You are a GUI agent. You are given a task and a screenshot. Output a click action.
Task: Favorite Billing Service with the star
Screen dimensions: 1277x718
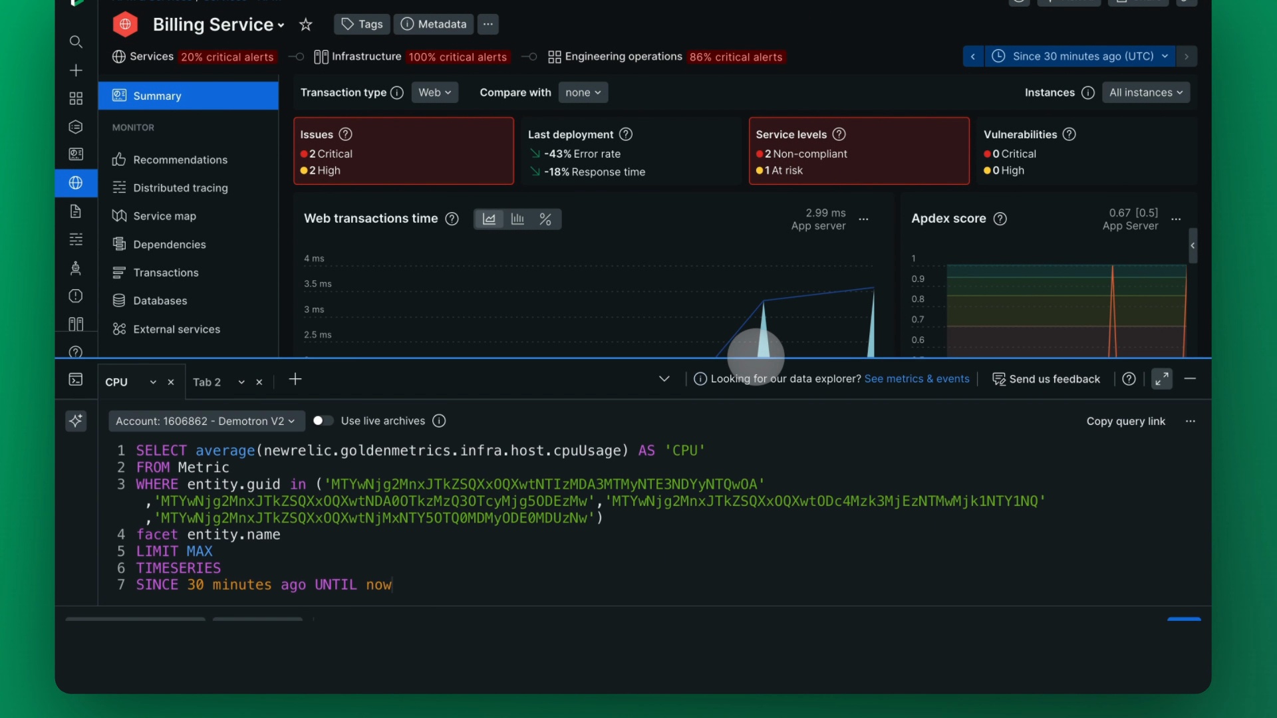coord(306,25)
